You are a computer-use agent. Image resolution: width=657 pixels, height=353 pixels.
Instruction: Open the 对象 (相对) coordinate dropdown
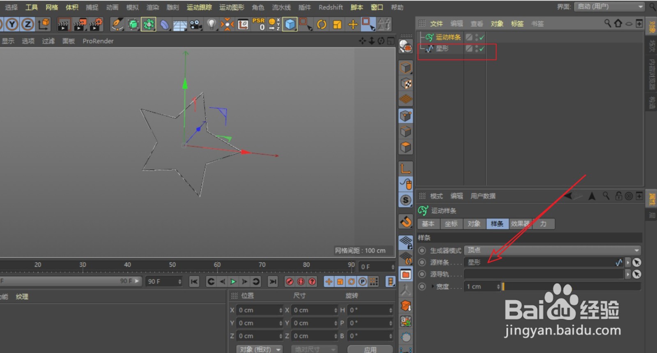(x=260, y=349)
